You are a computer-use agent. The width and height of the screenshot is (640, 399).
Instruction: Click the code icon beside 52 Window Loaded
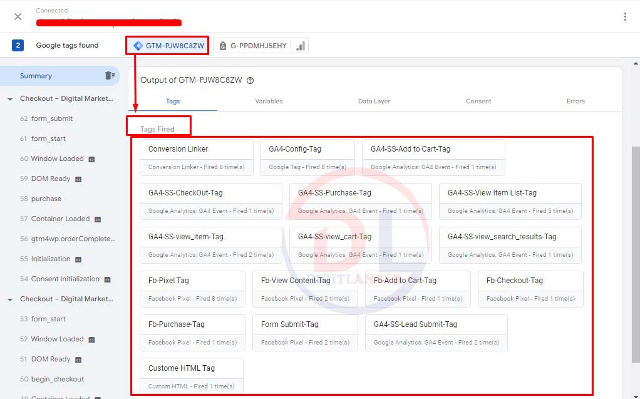(x=92, y=339)
